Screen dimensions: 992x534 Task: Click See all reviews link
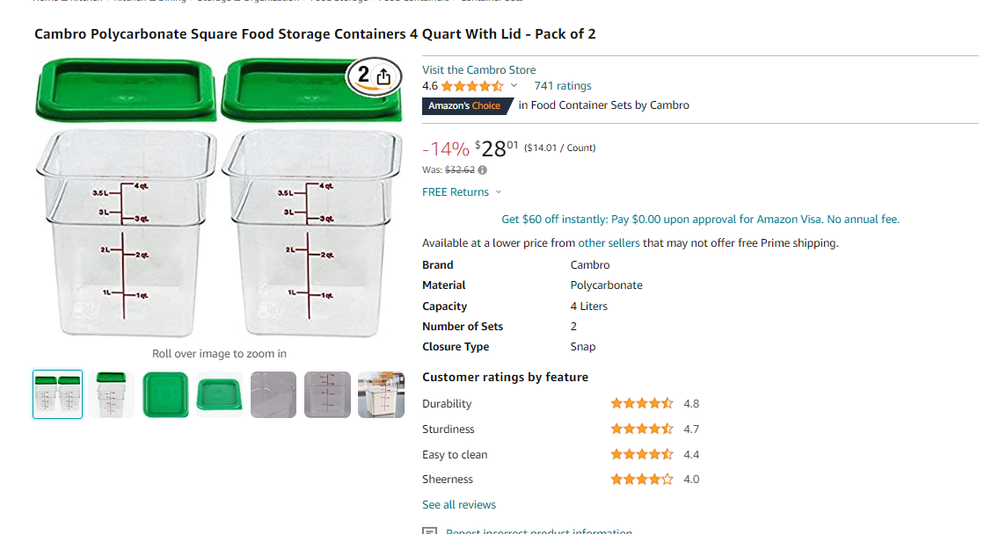(459, 504)
